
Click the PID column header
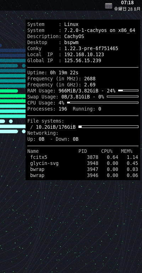83,151
